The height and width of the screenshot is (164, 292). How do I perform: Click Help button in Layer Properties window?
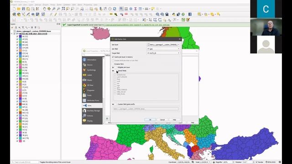click(193, 123)
